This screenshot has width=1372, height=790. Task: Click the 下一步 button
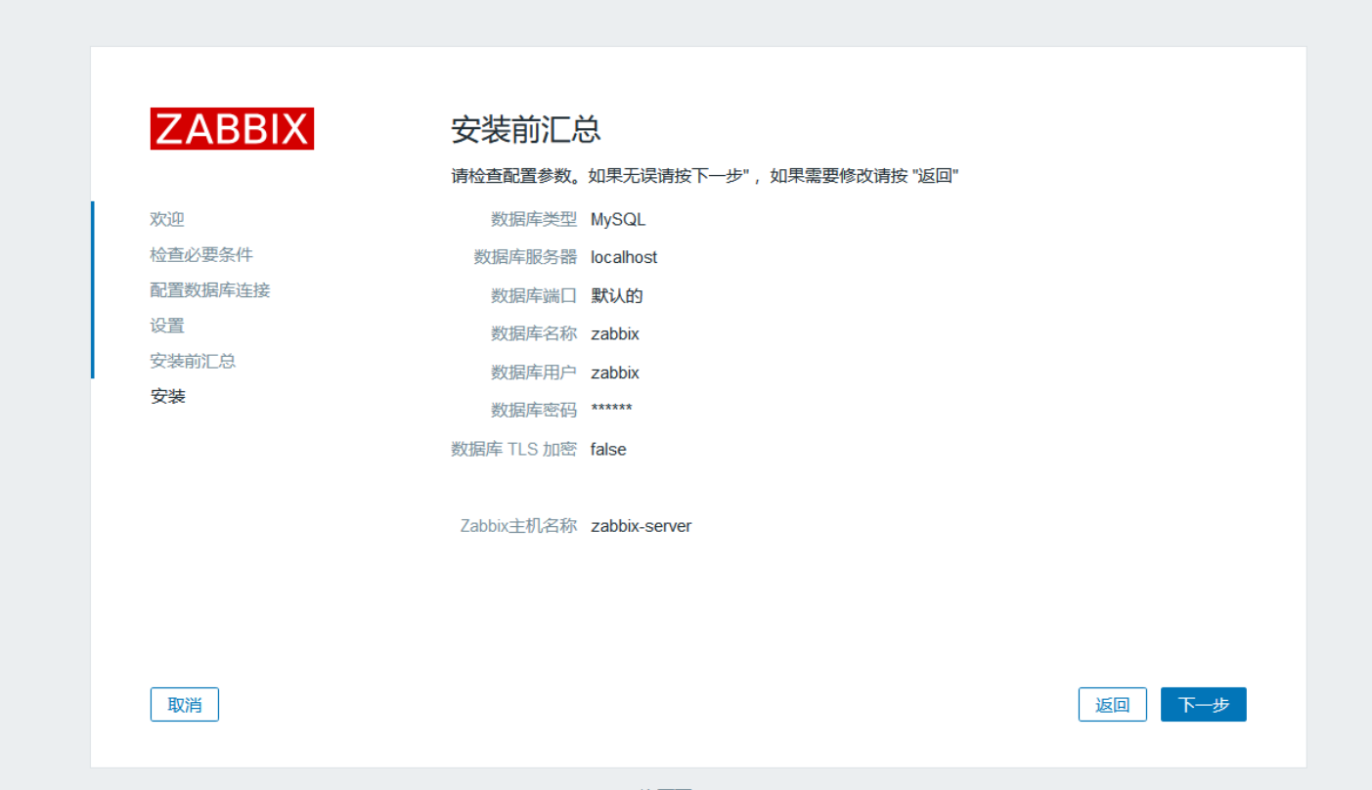[1203, 705]
